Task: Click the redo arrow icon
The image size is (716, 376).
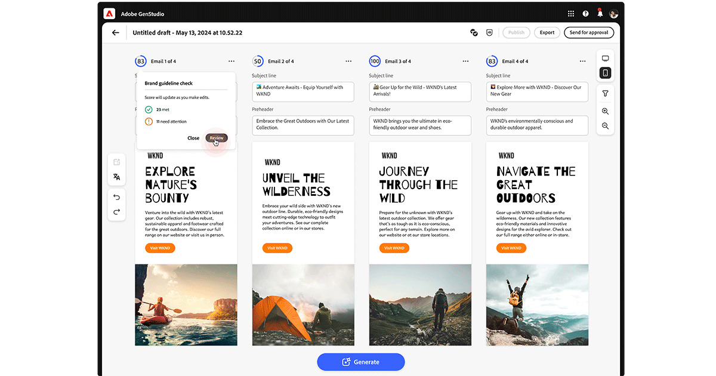Action: [117, 211]
